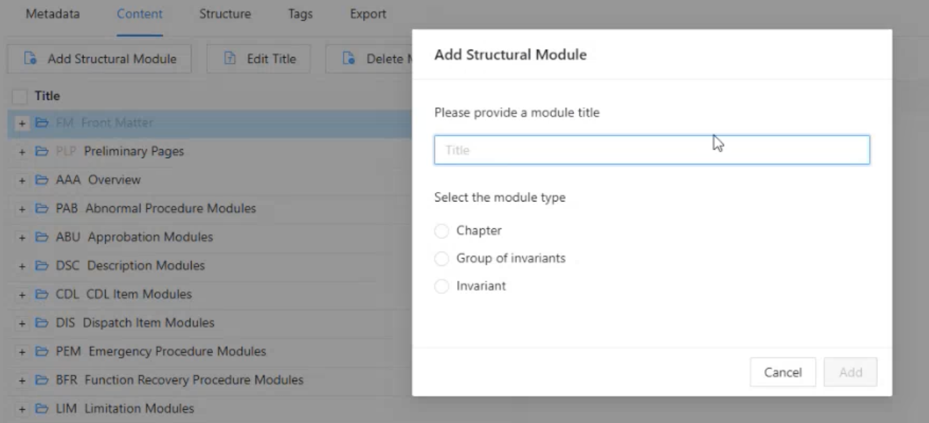Screen dimensions: 929x423
Task: Expand the CDL Item Modules node
Action: pyautogui.click(x=22, y=295)
